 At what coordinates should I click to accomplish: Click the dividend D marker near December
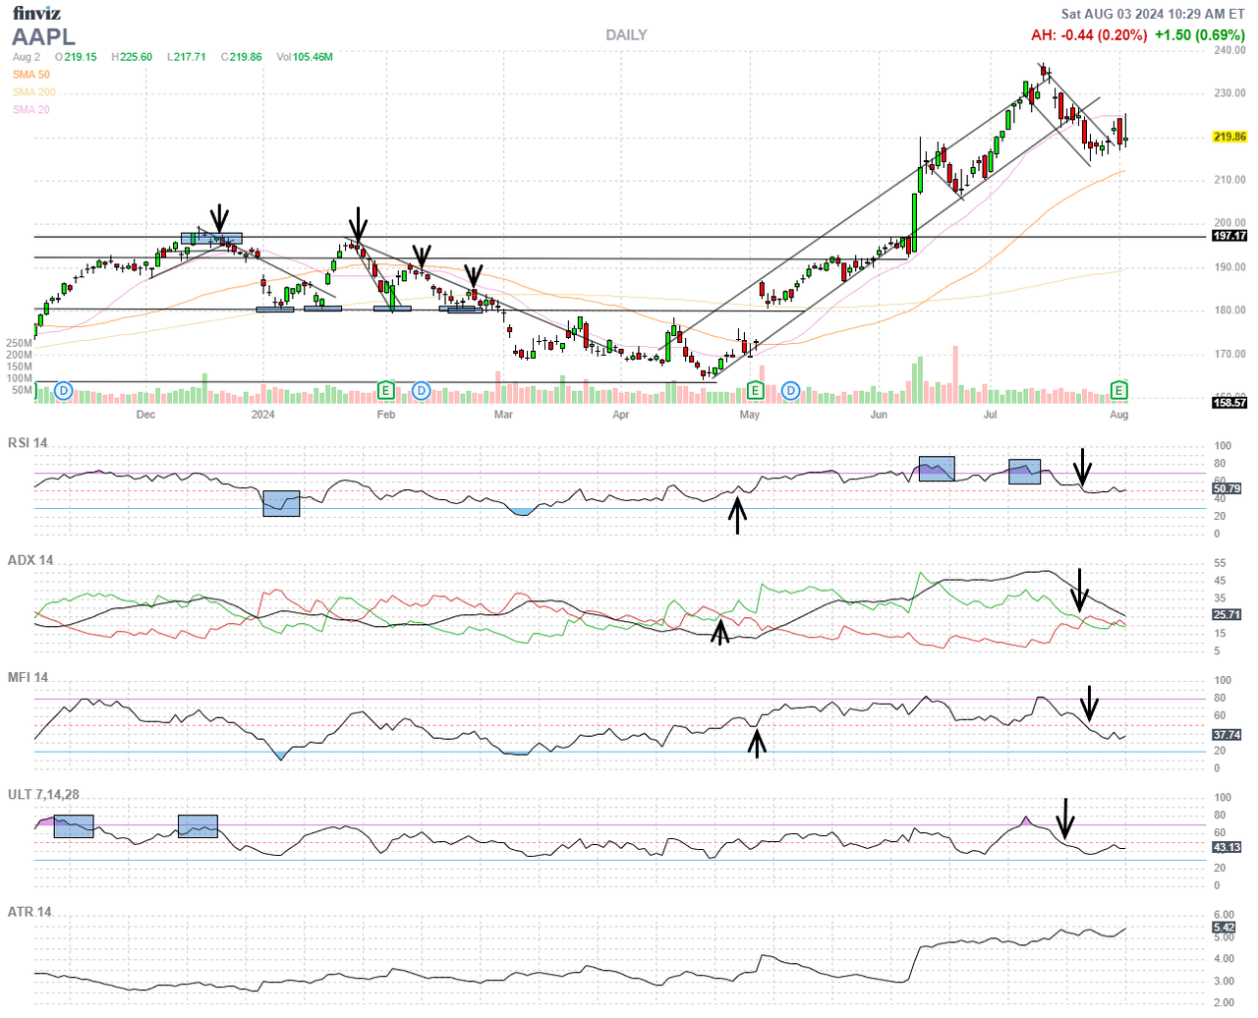[x=64, y=391]
